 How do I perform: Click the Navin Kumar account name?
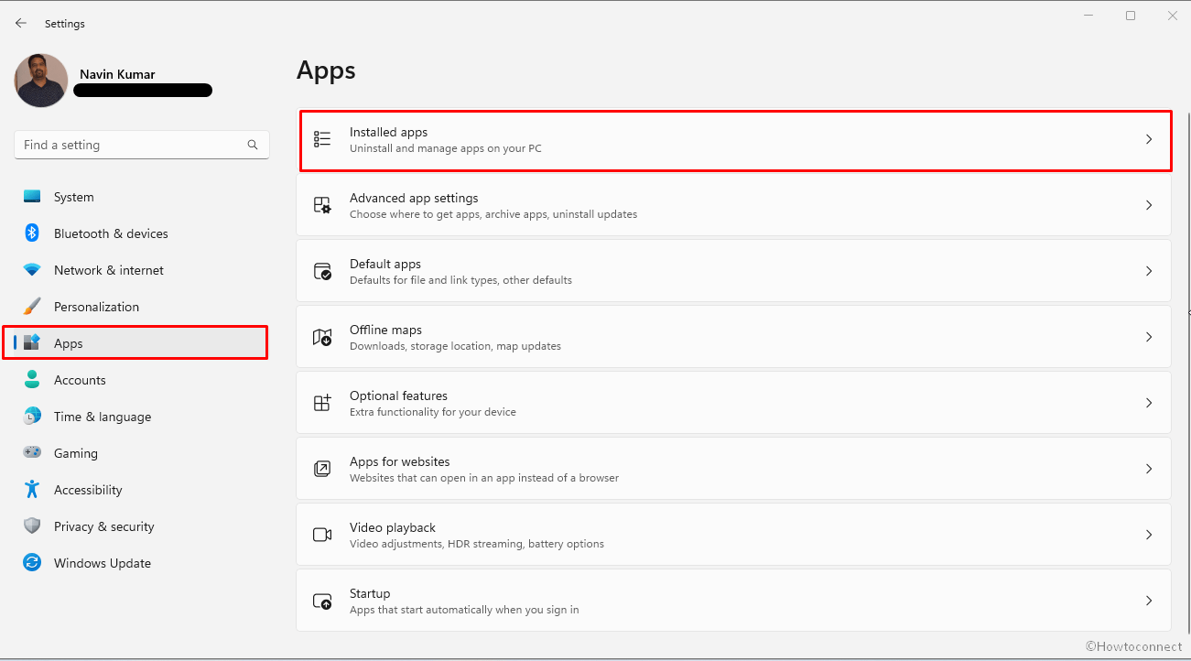point(116,74)
